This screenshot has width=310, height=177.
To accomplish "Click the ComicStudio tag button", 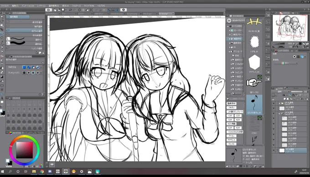I will (235, 132).
